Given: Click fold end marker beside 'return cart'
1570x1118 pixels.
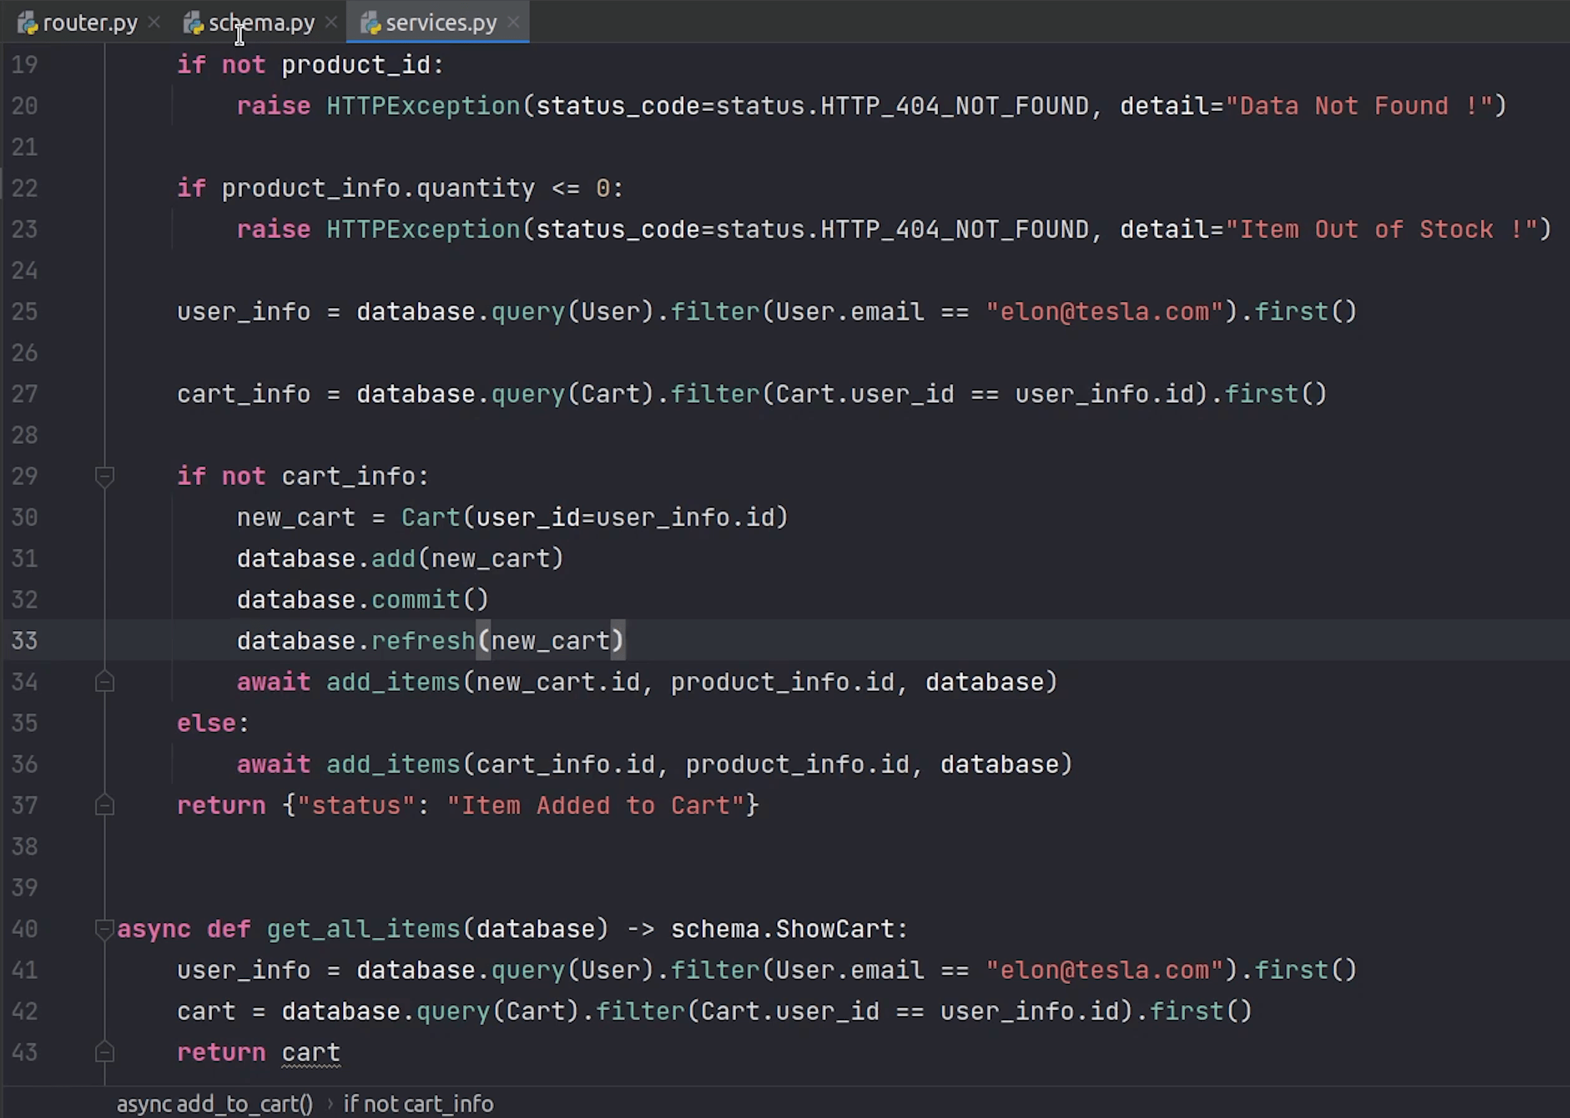Looking at the screenshot, I should 105,1053.
